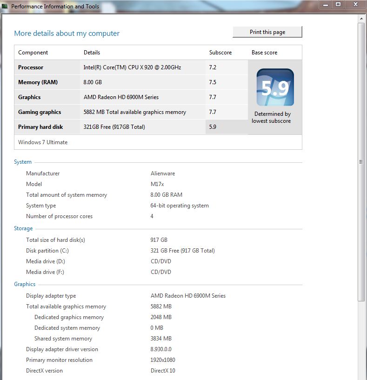Click the Details column header
Screen dimensions: 367x380
[x=92, y=53]
